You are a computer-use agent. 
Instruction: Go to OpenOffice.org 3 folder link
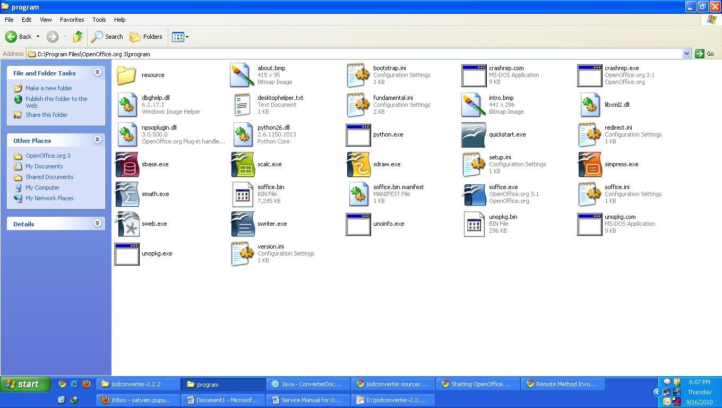tap(48, 156)
